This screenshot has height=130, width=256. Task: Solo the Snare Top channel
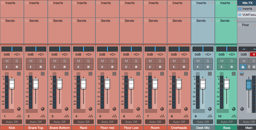41,61
